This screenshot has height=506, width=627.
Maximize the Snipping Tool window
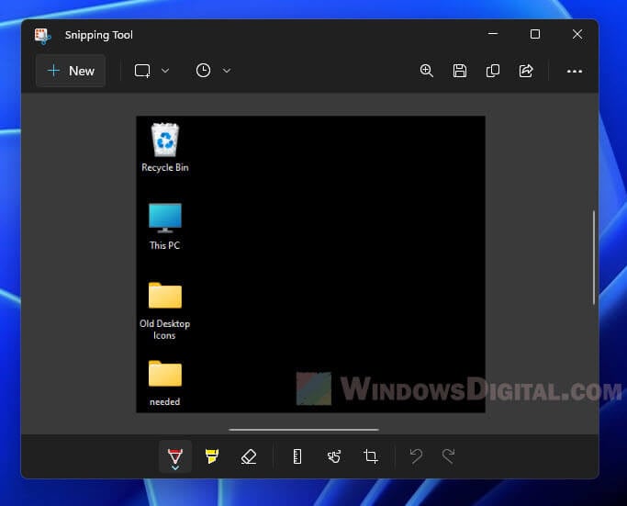coord(535,34)
